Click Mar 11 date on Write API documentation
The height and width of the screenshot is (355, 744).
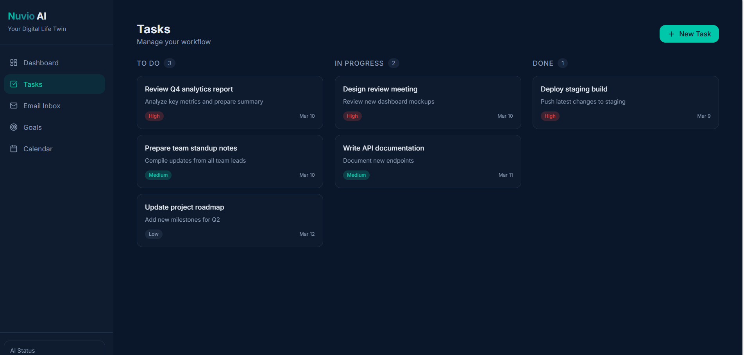[x=506, y=175]
